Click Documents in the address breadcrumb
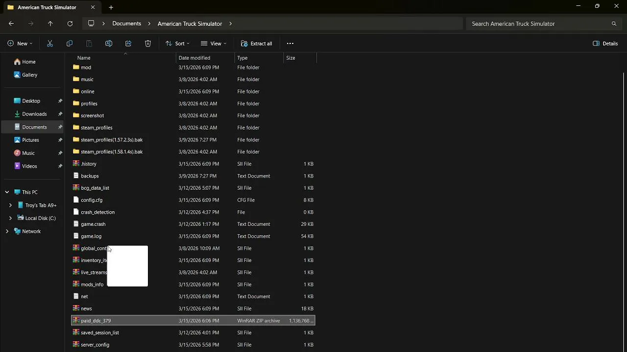The image size is (627, 352). click(126, 23)
